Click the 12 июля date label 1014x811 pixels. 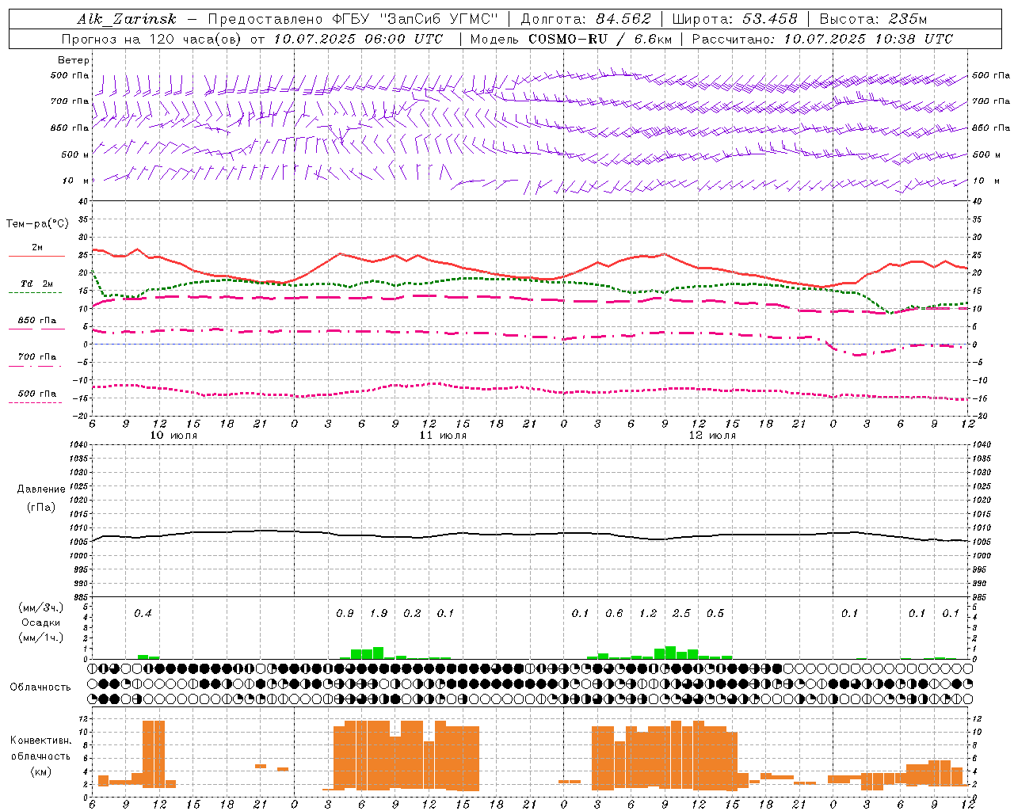click(712, 436)
